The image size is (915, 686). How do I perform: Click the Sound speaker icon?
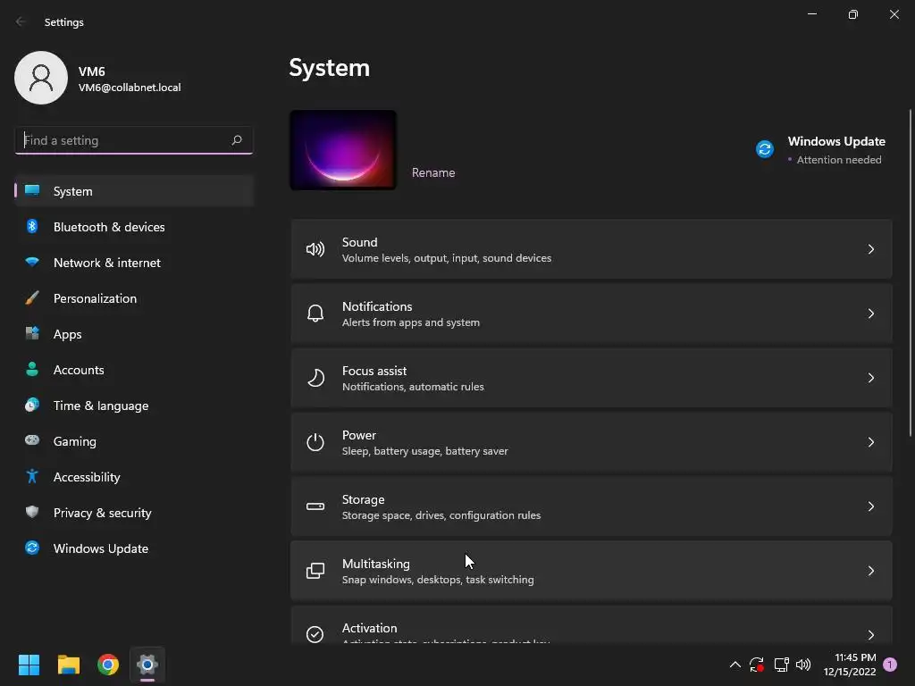(315, 250)
